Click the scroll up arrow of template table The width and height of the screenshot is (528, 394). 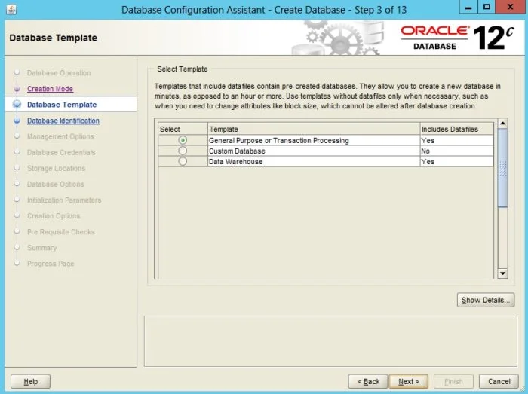pos(502,124)
